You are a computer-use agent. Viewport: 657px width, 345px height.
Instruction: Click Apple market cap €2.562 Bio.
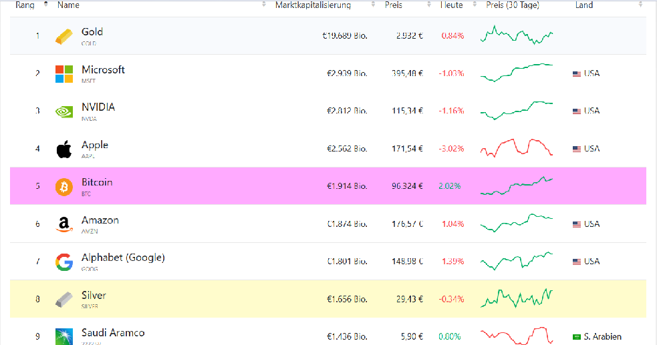pyautogui.click(x=347, y=149)
